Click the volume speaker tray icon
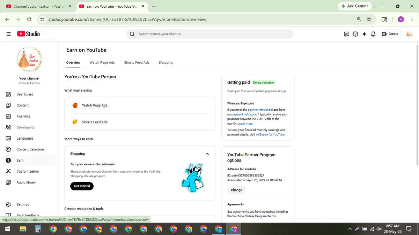Viewport: 419px width, 235px height. 379,229
